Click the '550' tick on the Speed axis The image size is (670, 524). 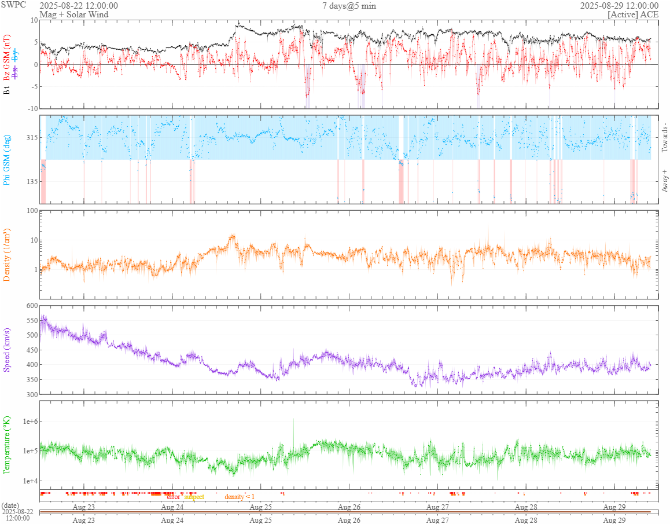click(32, 320)
